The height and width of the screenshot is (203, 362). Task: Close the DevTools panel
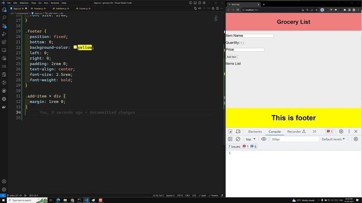[x=356, y=131]
